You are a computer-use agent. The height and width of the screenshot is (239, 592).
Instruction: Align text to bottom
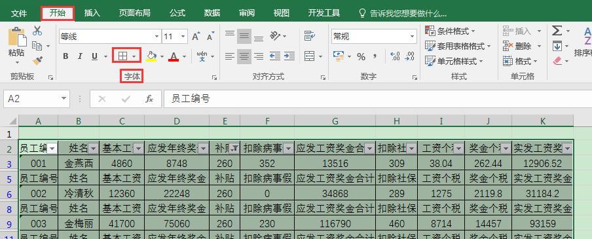pos(259,38)
